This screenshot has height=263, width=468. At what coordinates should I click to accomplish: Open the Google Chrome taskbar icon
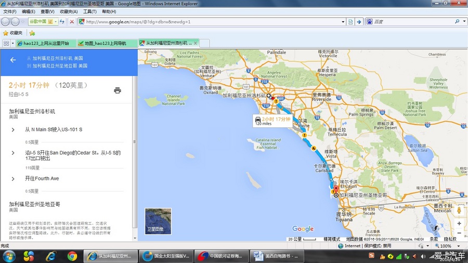72,256
